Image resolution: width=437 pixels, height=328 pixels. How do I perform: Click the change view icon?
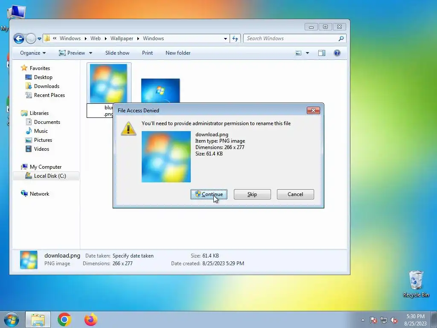[298, 53]
